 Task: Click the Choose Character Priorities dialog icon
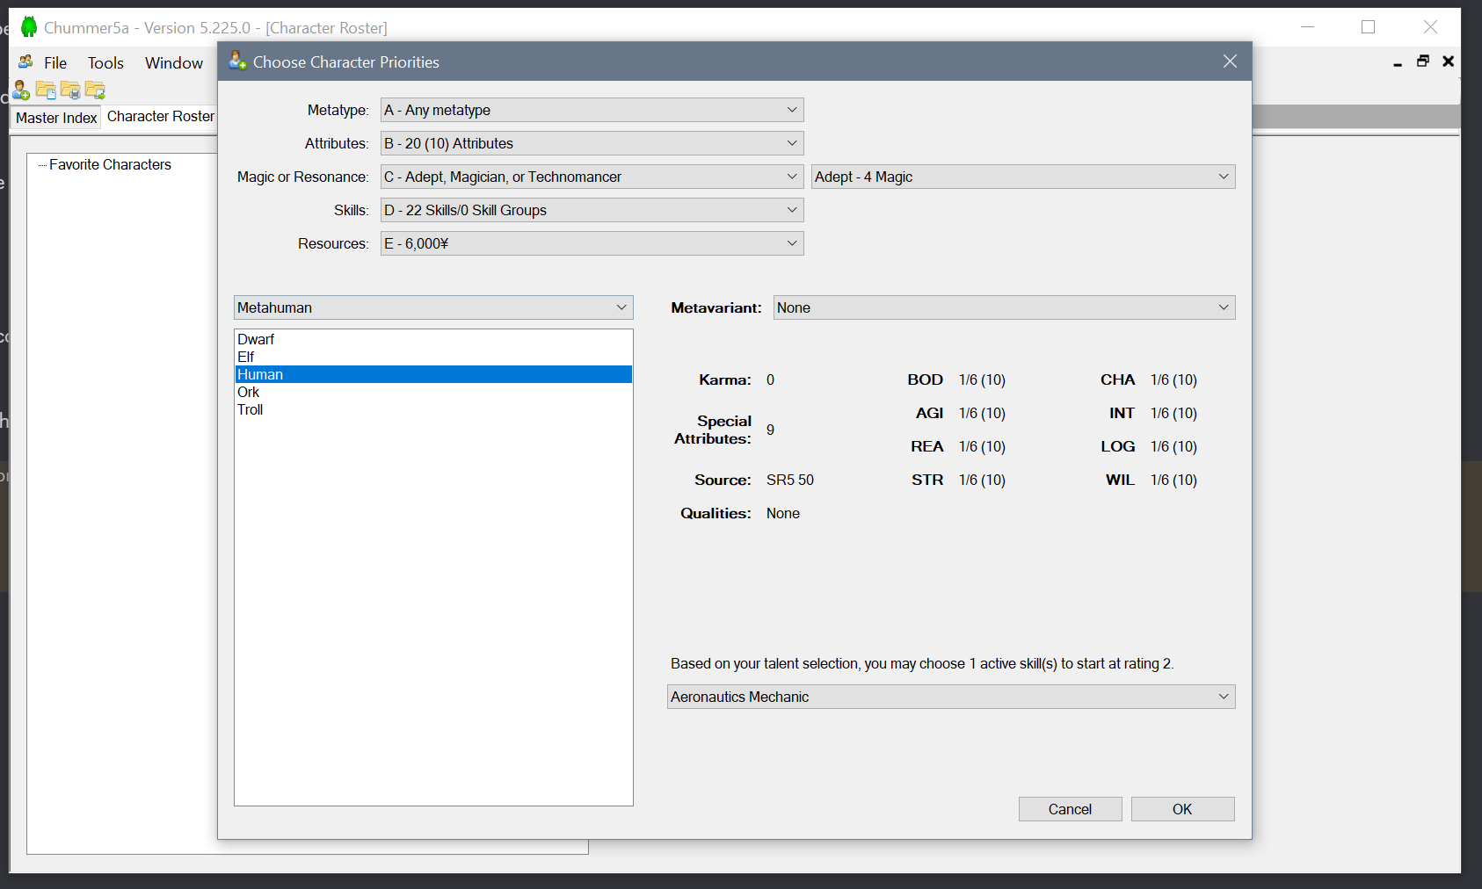pyautogui.click(x=237, y=61)
